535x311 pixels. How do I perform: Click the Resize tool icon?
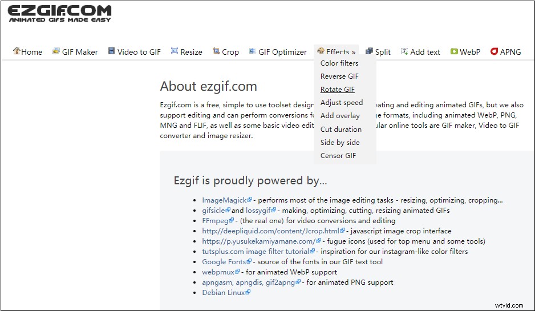coord(175,51)
